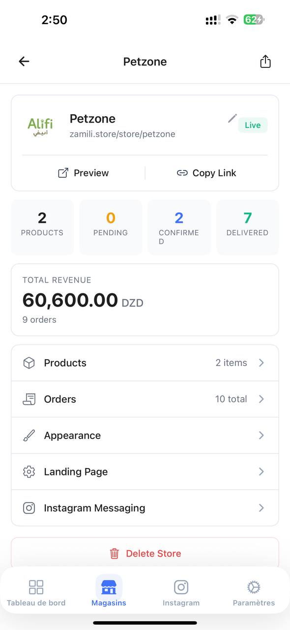Viewport: 290px width, 630px height.
Task: Select the Products cube icon
Action: coord(29,363)
